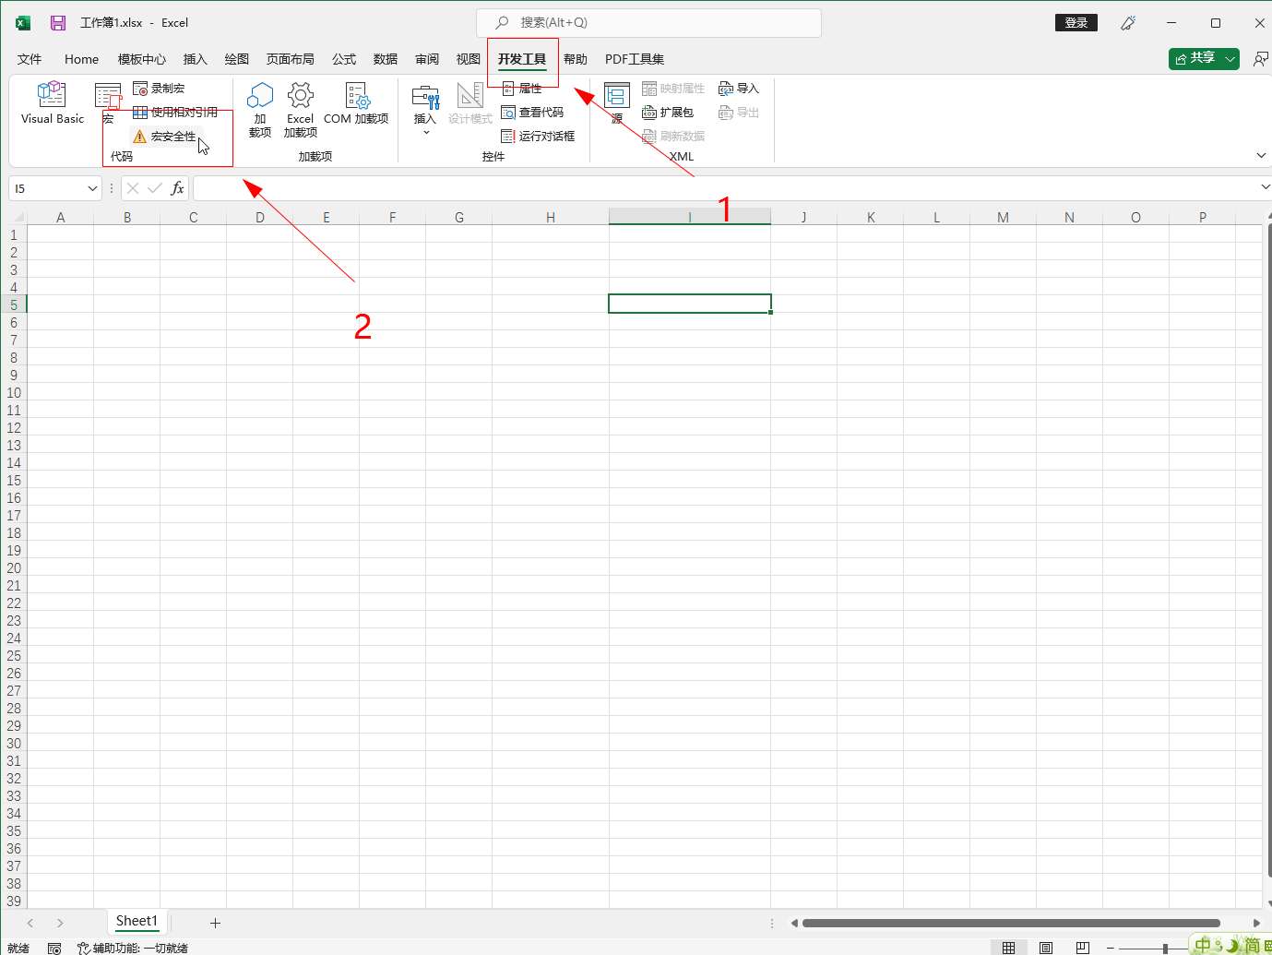1272x955 pixels.
Task: Switch to Page Layout view
Action: click(1046, 948)
